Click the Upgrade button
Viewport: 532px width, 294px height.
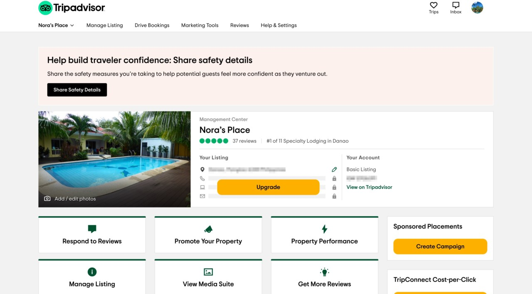tap(268, 187)
